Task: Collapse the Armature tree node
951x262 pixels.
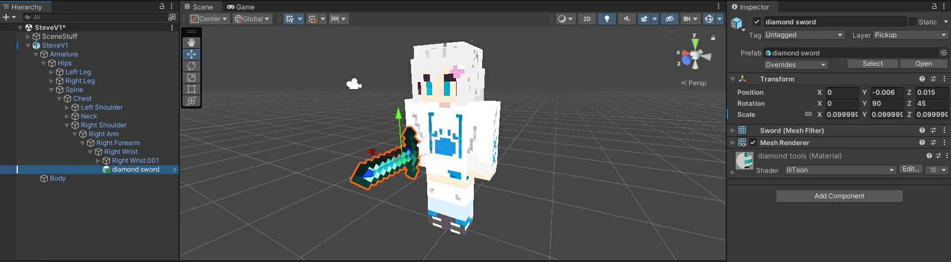Action: [36, 54]
